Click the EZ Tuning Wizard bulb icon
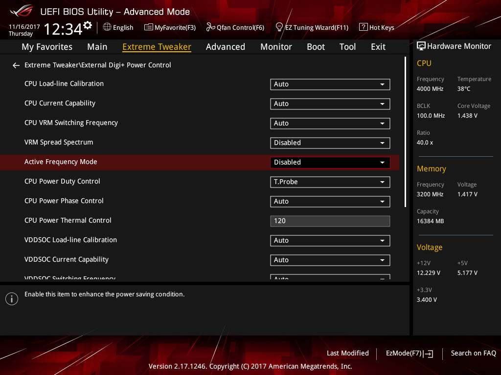 point(279,27)
